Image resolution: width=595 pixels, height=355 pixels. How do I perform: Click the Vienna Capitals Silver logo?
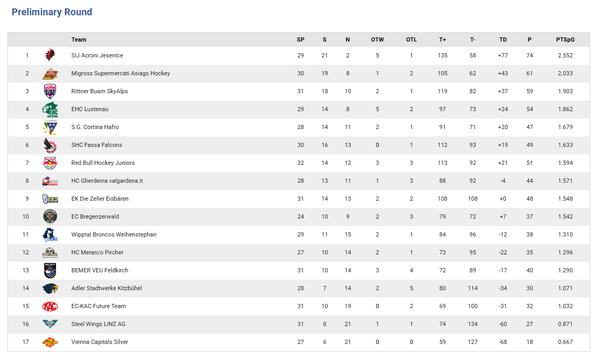coord(50,342)
